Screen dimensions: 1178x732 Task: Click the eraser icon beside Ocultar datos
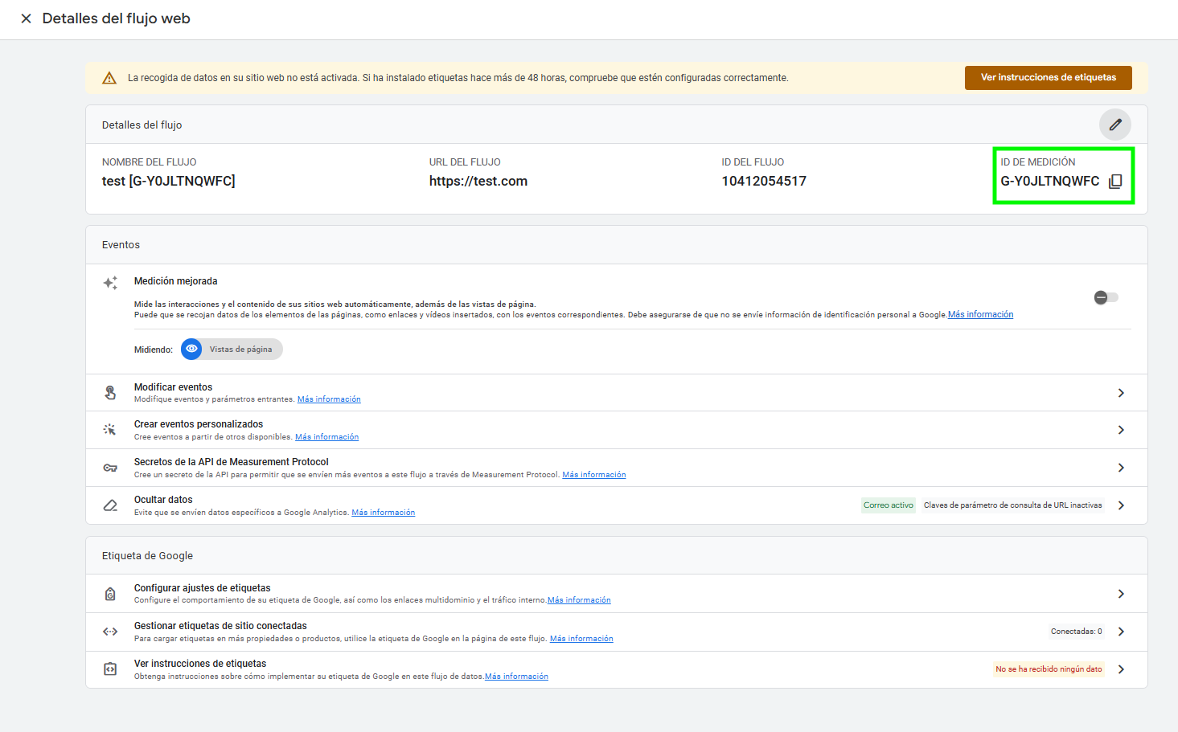point(110,505)
